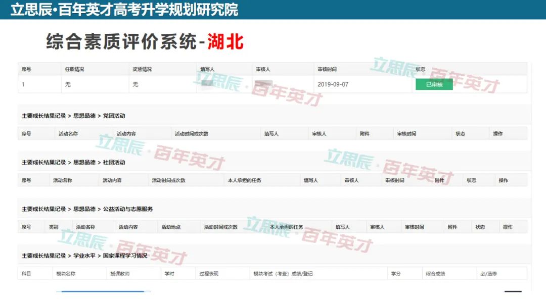Select 操作 header in 社团活动 table

503,180
